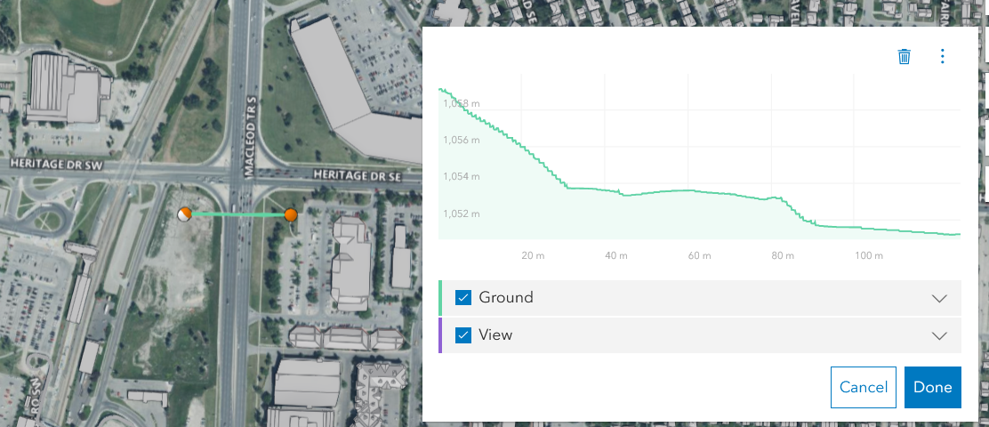Click the white-orange start point marker on map

coord(184,213)
